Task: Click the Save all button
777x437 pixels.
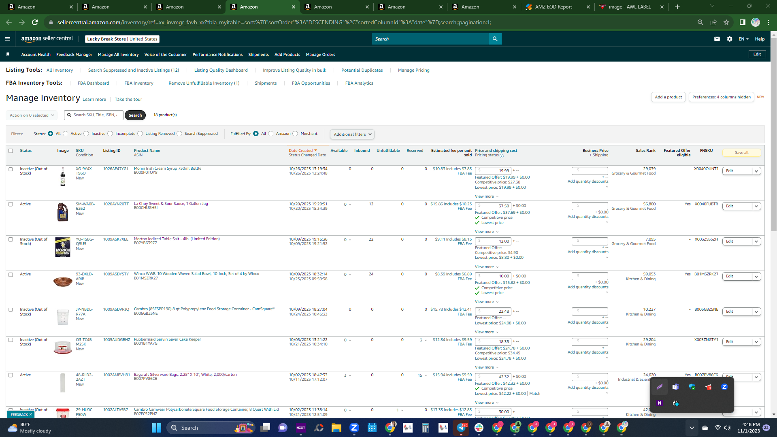Action: tap(741, 153)
